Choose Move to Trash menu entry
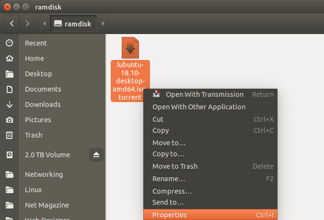 (175, 166)
